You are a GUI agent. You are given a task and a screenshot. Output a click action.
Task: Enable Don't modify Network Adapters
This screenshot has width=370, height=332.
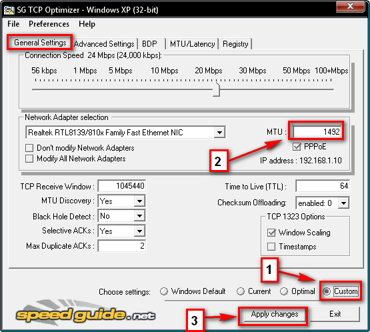click(29, 148)
